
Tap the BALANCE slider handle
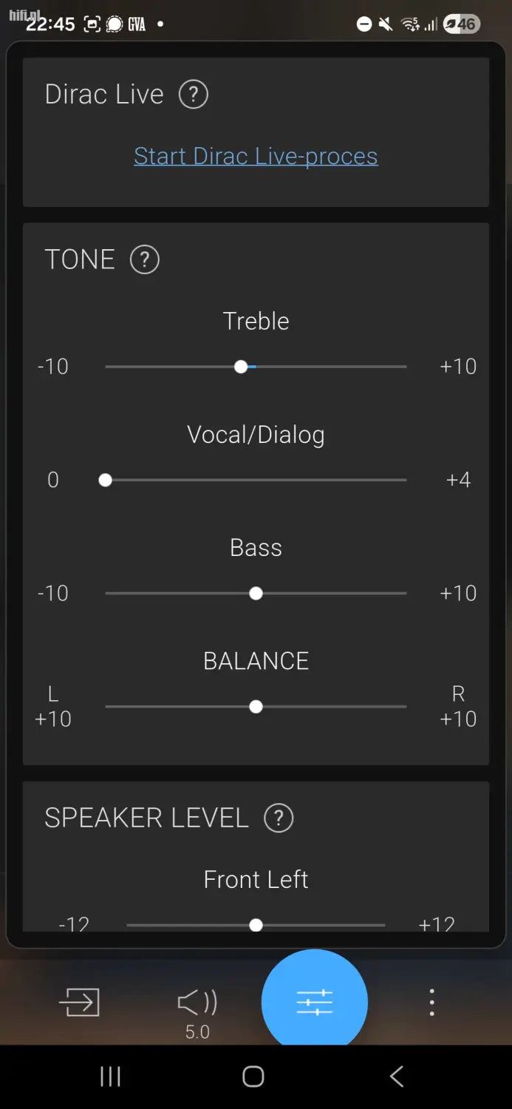click(x=256, y=706)
